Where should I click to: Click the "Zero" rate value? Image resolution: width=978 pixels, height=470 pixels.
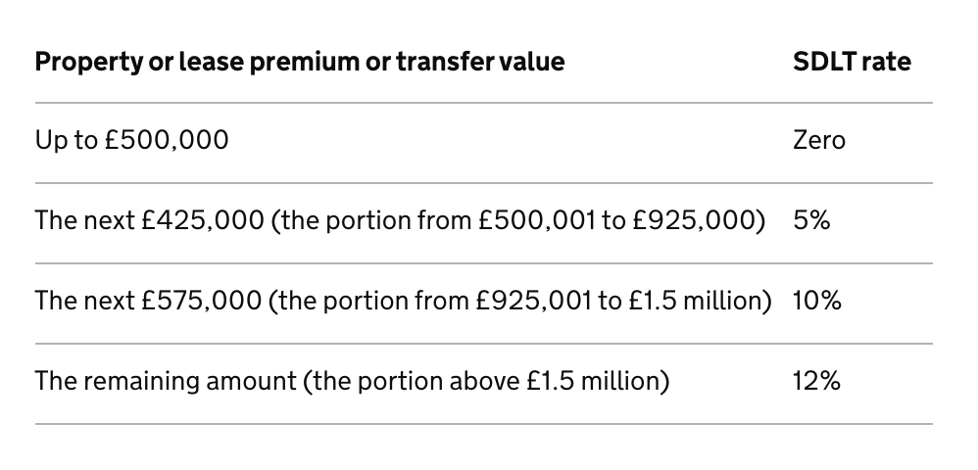[818, 140]
